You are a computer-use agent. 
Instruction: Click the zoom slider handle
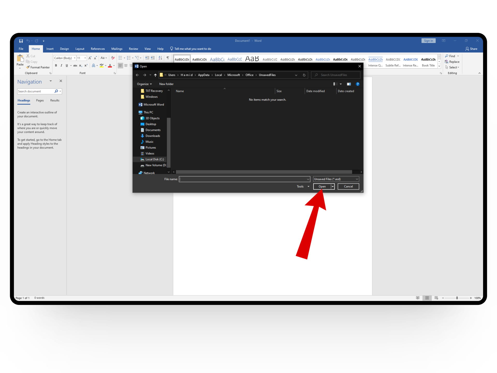pyautogui.click(x=457, y=298)
